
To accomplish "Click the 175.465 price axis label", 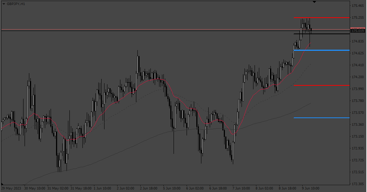I will pos(358,6).
